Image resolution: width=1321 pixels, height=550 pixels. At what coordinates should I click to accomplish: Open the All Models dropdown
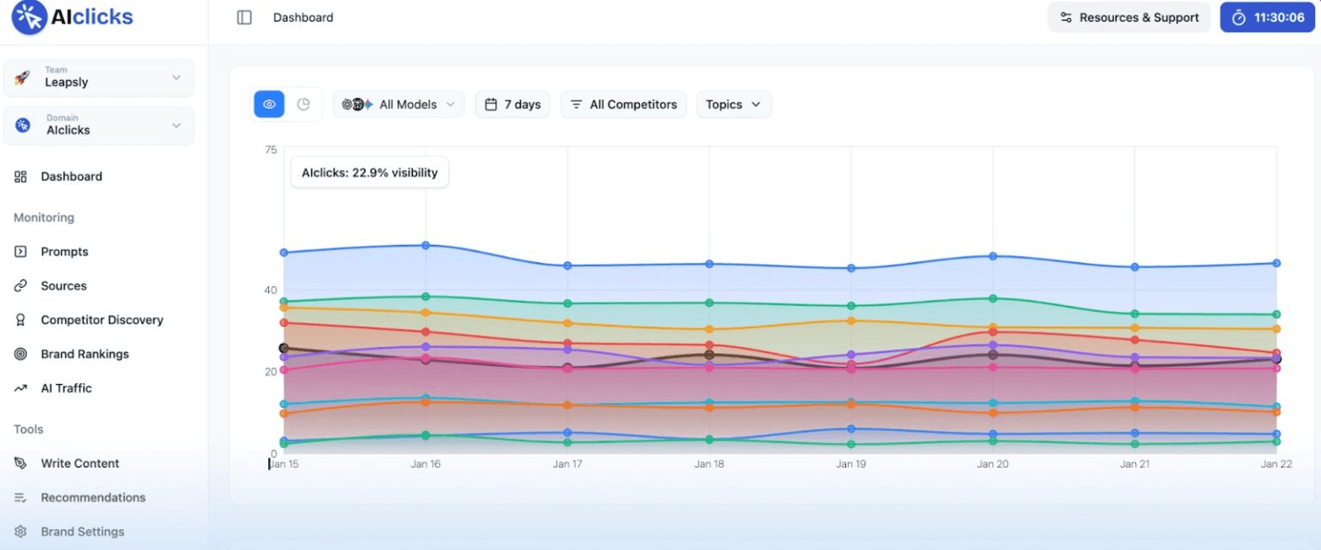tap(399, 104)
